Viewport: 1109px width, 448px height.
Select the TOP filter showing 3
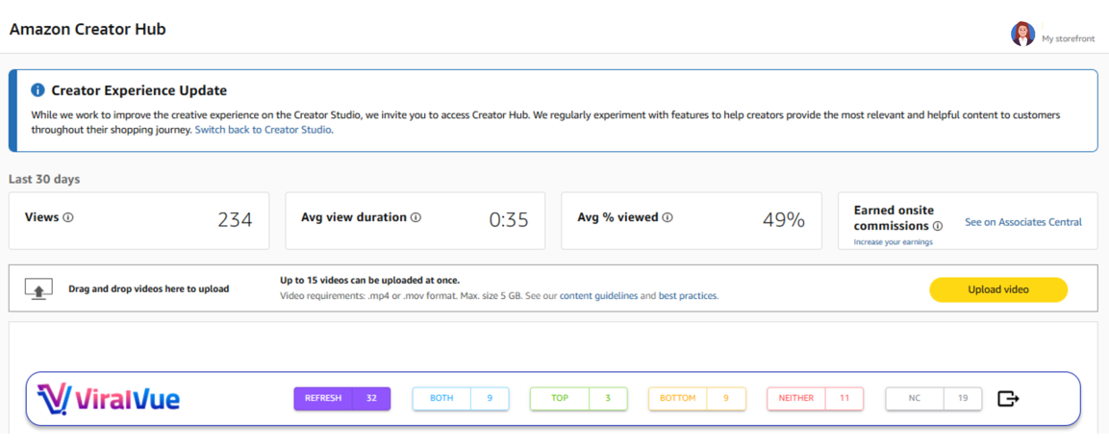(x=579, y=399)
